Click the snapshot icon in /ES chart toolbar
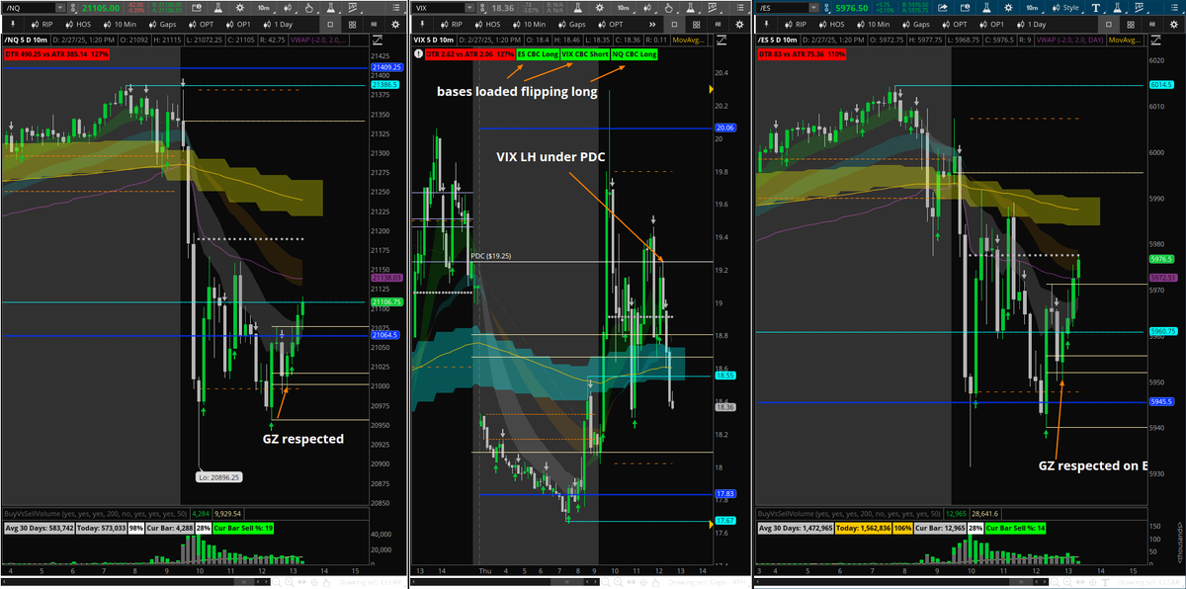The height and width of the screenshot is (589, 1186). [x=966, y=8]
